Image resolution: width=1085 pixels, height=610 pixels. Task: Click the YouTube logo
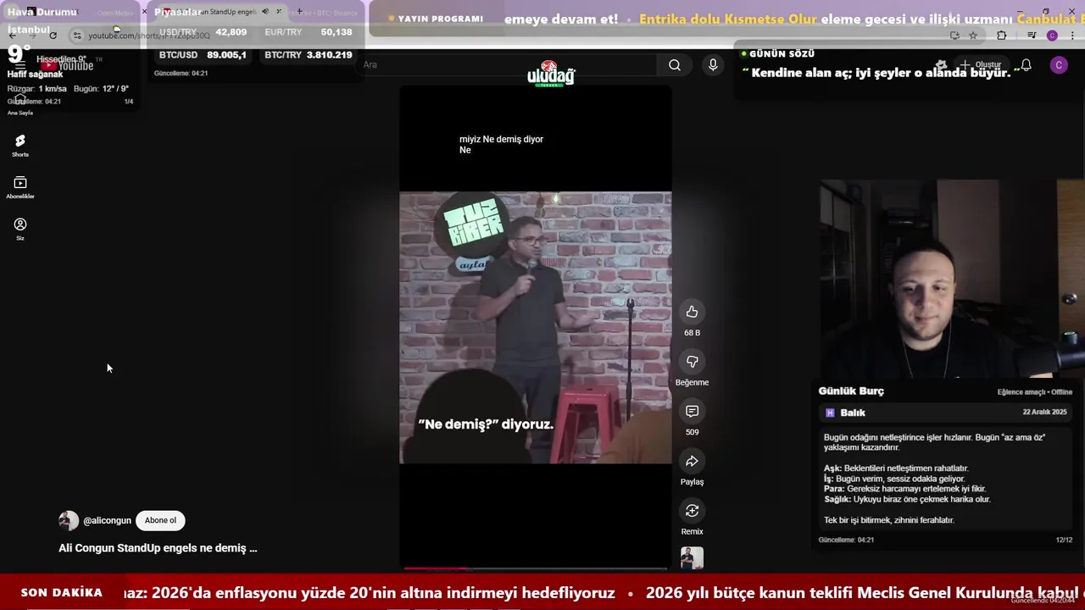coord(67,65)
